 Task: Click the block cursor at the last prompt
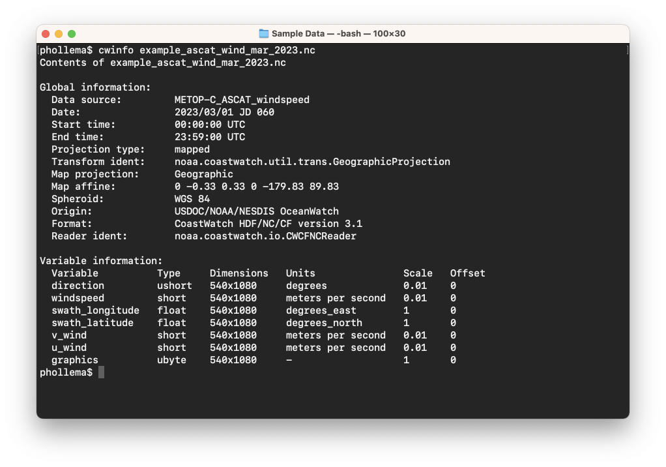101,372
